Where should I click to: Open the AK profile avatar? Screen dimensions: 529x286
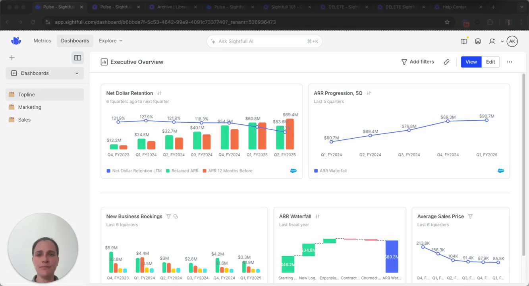[512, 41]
